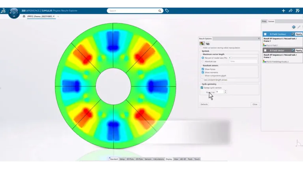The image size is (303, 169).
Task: Open the collaboration tools icon at top right
Action: click(297, 11)
